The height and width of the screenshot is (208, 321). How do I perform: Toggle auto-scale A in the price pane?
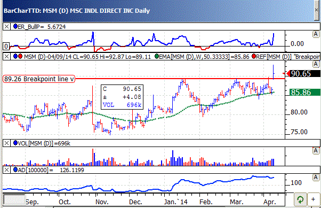pos(316,64)
